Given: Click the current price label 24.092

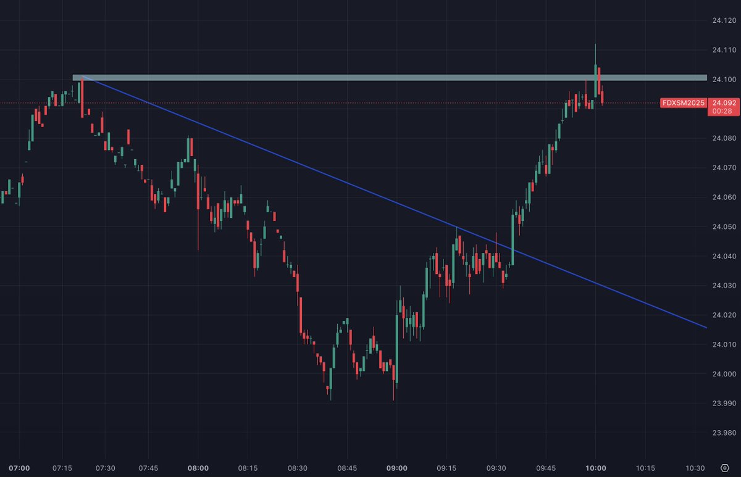Looking at the screenshot, I should click(723, 103).
